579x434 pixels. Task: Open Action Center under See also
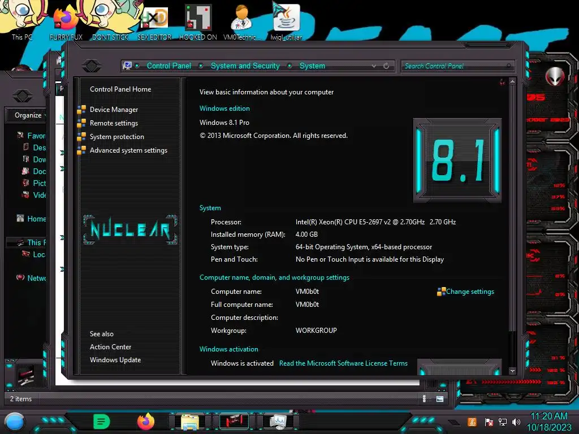(110, 347)
